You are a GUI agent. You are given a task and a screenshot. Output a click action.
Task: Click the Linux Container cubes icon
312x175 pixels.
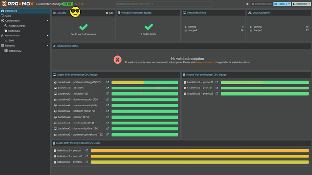click(x=250, y=13)
